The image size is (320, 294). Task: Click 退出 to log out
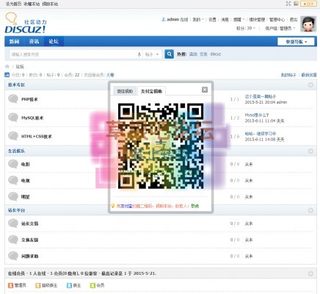(294, 20)
